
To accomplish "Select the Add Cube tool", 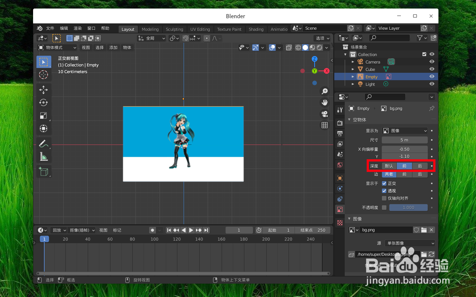I will [x=44, y=171].
